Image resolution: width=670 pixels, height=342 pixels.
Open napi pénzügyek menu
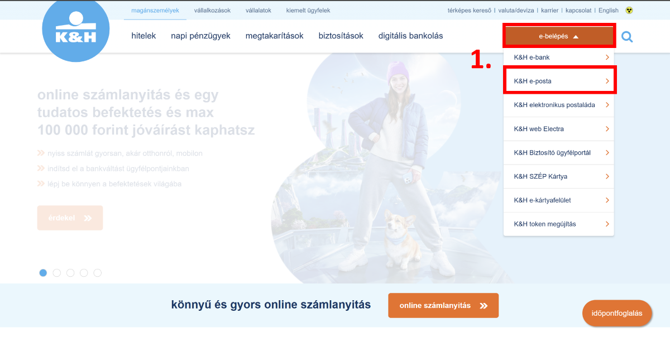click(200, 36)
